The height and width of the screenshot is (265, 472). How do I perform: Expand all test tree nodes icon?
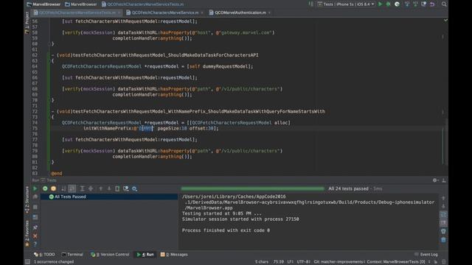point(82,188)
